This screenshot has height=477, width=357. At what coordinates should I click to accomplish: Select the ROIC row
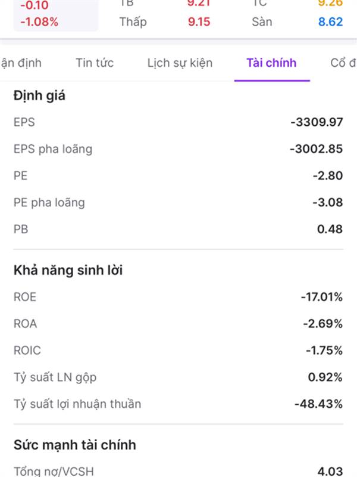point(178,350)
